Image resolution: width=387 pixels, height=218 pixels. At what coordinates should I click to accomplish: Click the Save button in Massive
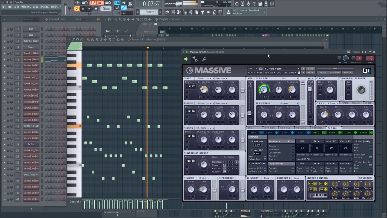coord(310,69)
